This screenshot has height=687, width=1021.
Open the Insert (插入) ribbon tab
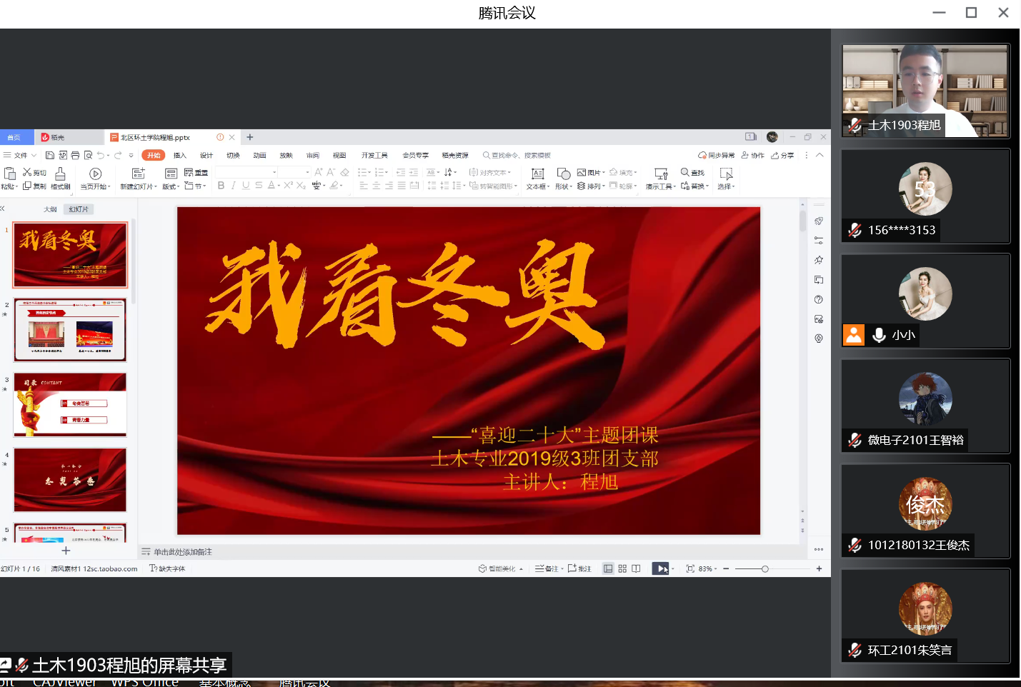(x=179, y=155)
